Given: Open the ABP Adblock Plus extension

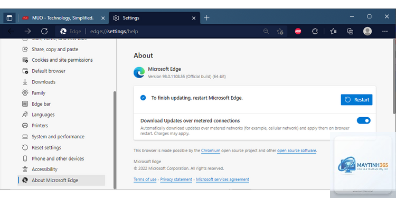Looking at the screenshot, I should (298, 31).
